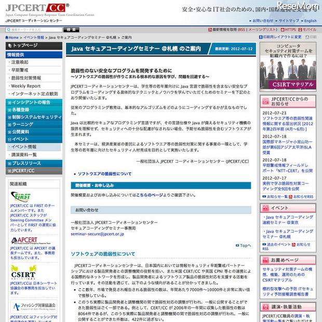Expand the プレスリリース section
The image size is (322, 322).
[x=9, y=164]
